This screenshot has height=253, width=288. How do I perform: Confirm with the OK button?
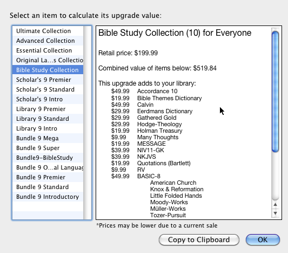pyautogui.click(x=263, y=240)
